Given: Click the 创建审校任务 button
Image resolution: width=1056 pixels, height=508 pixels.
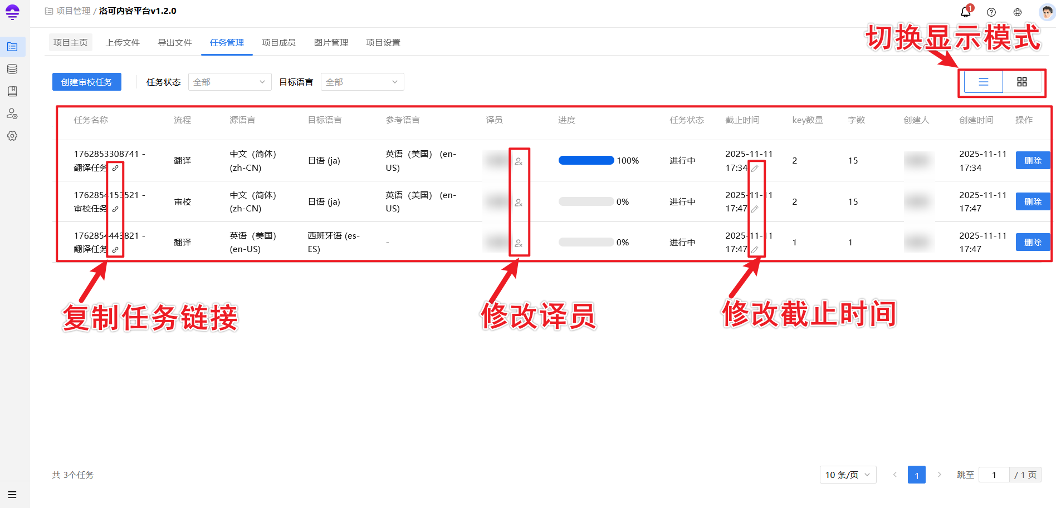Looking at the screenshot, I should tap(86, 82).
